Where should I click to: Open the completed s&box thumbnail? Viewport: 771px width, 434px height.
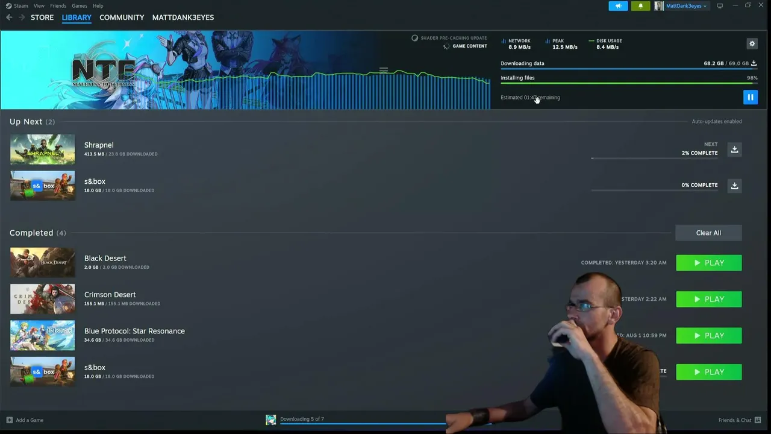(42, 372)
